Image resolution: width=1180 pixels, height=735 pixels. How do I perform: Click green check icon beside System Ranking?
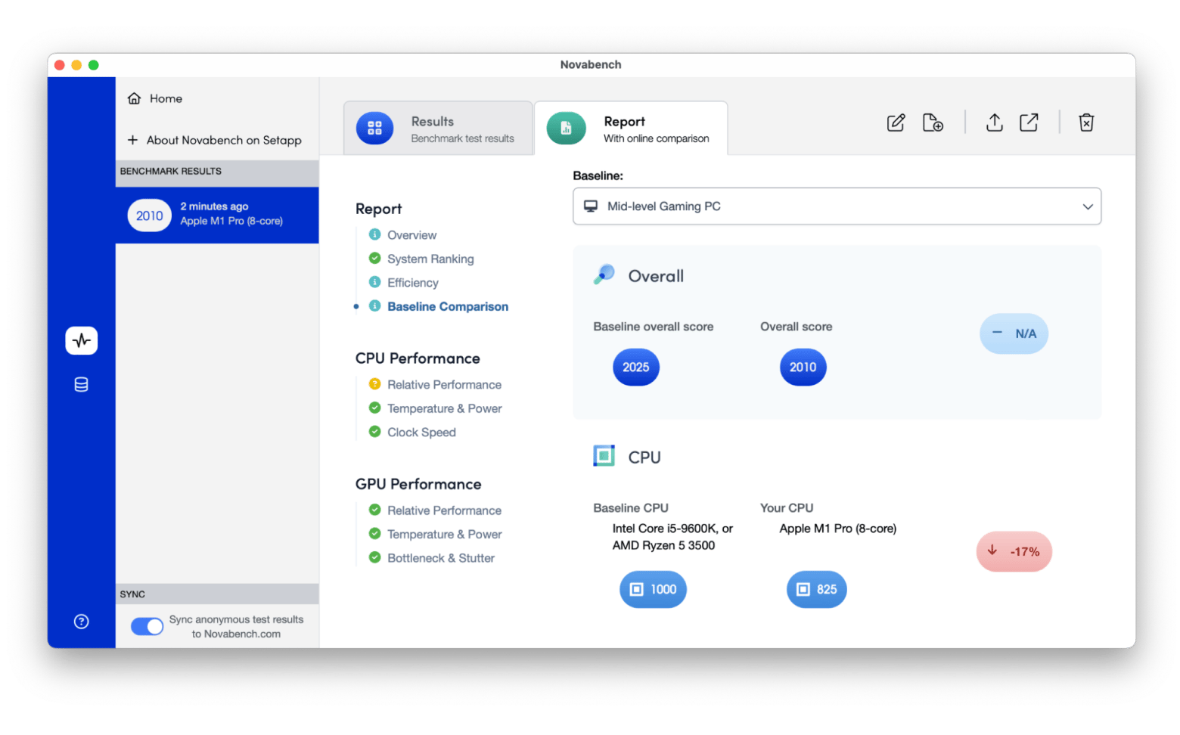374,258
